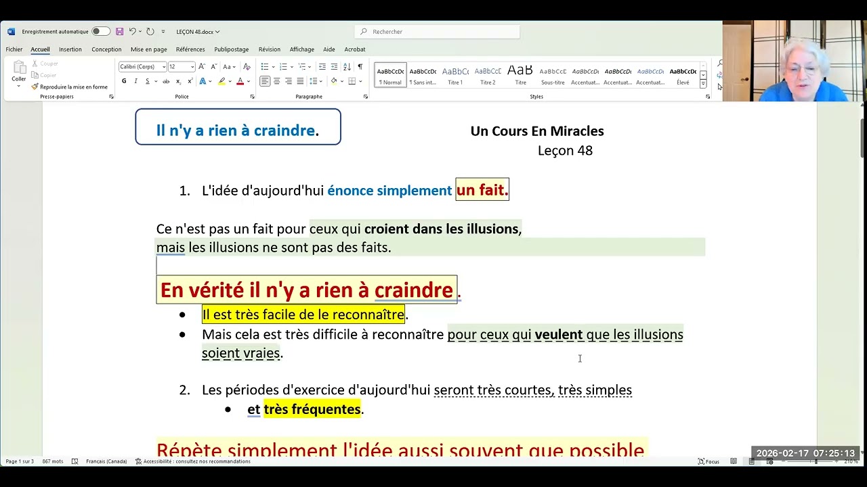This screenshot has height=487, width=867.
Task: Switch to the Révision tab
Action: tap(269, 49)
